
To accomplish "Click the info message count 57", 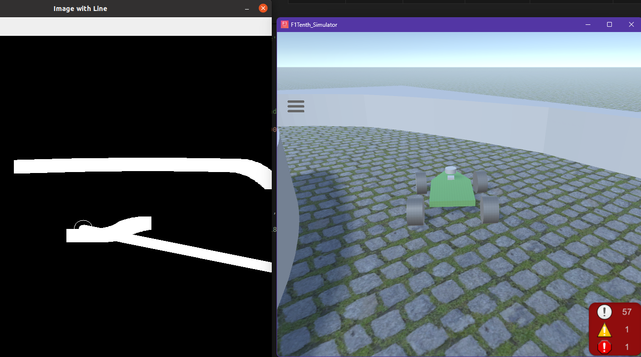I will click(627, 312).
